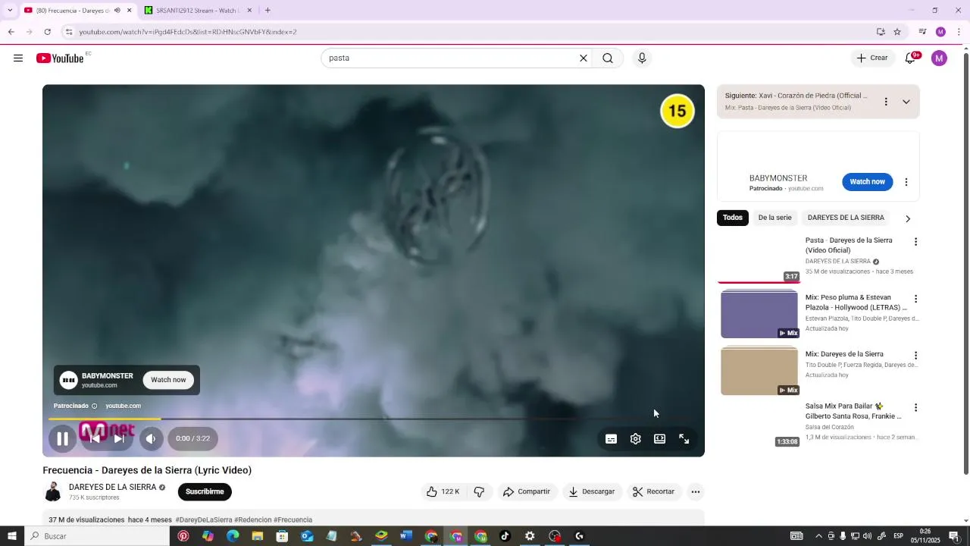This screenshot has width=970, height=546.
Task: Reload the page in the browser
Action: 47,32
